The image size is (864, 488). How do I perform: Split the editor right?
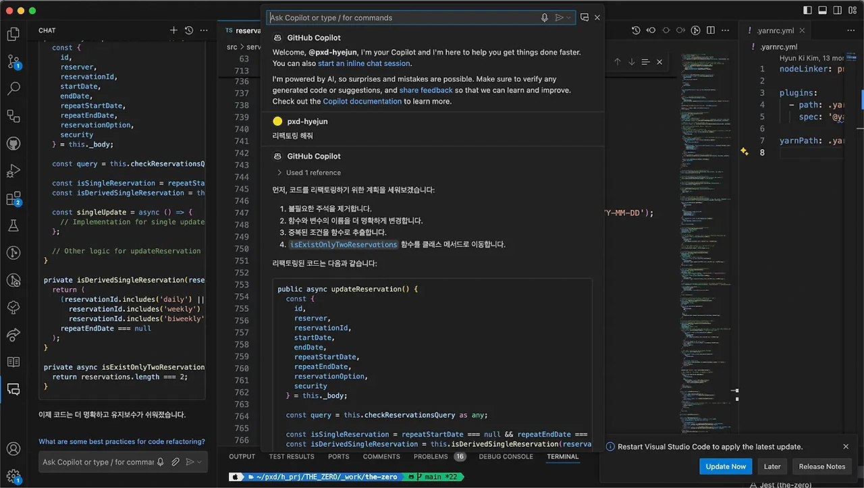point(711,30)
